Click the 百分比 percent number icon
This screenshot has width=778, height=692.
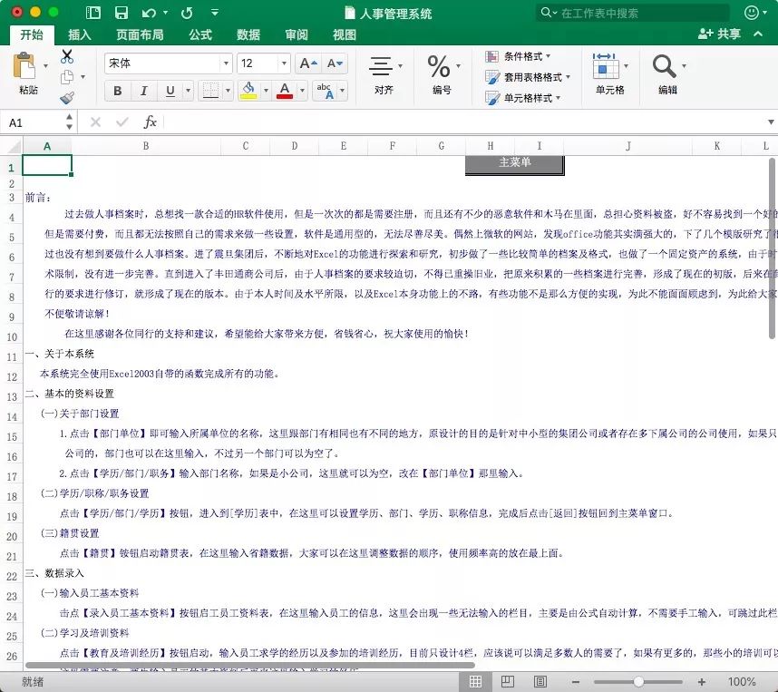click(x=441, y=65)
